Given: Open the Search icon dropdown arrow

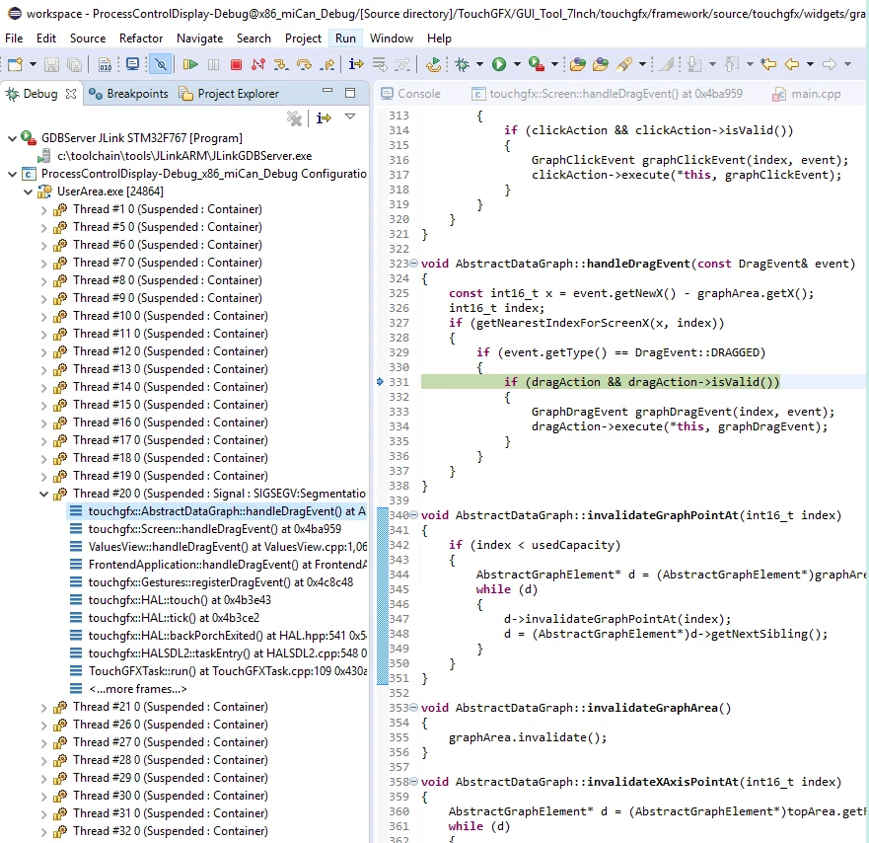Looking at the screenshot, I should [x=642, y=64].
